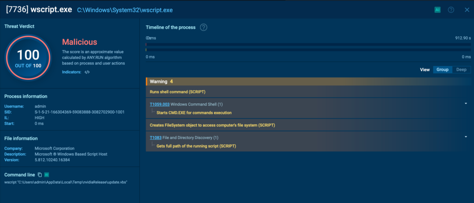This screenshot has height=203, width=474.
Task: Copy the command line with copy icon
Action: click(x=39, y=175)
